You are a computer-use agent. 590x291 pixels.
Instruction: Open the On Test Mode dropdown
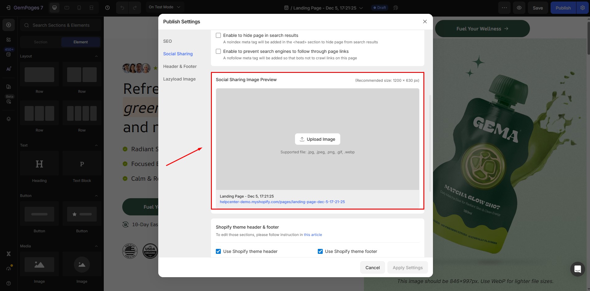pyautogui.click(x=164, y=7)
